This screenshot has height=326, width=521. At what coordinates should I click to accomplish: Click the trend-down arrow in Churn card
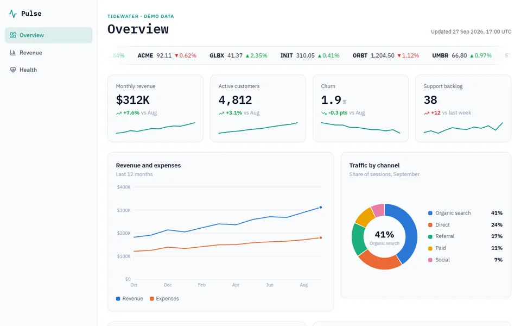click(x=324, y=113)
